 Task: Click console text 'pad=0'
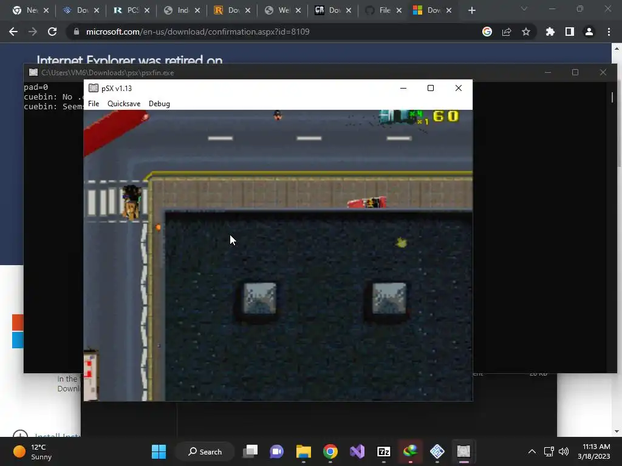click(x=36, y=87)
